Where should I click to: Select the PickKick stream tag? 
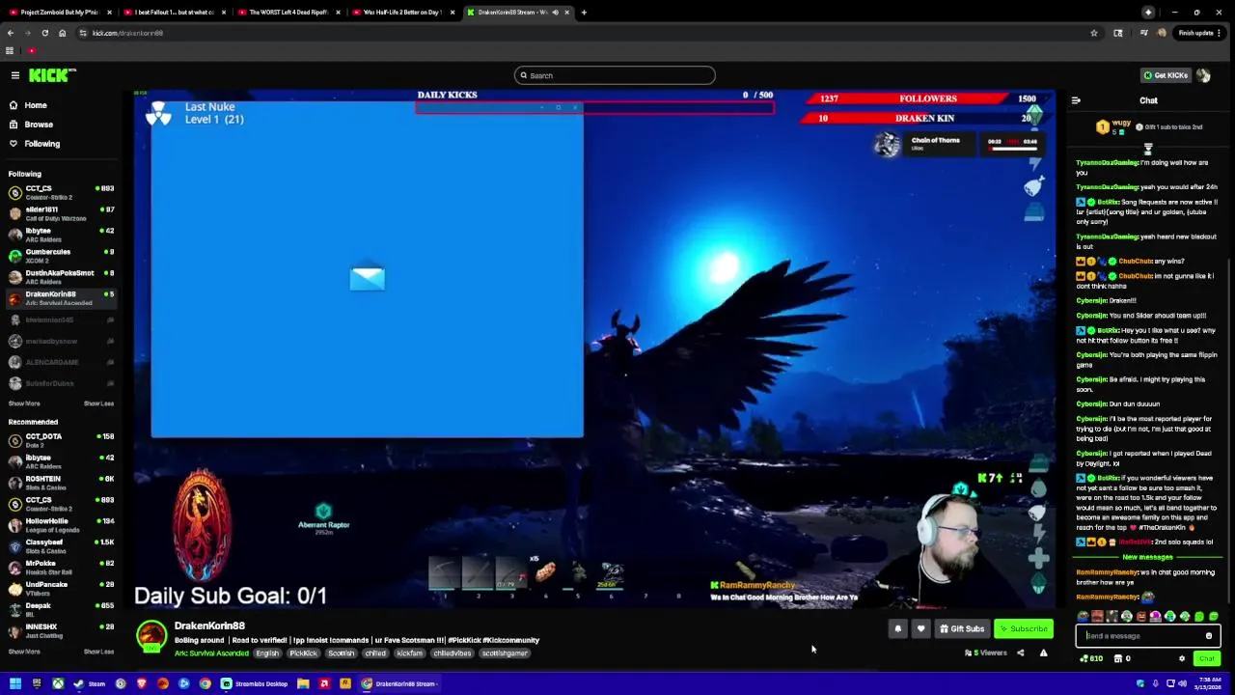click(x=303, y=653)
